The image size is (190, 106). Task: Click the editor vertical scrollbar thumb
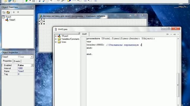178,85
